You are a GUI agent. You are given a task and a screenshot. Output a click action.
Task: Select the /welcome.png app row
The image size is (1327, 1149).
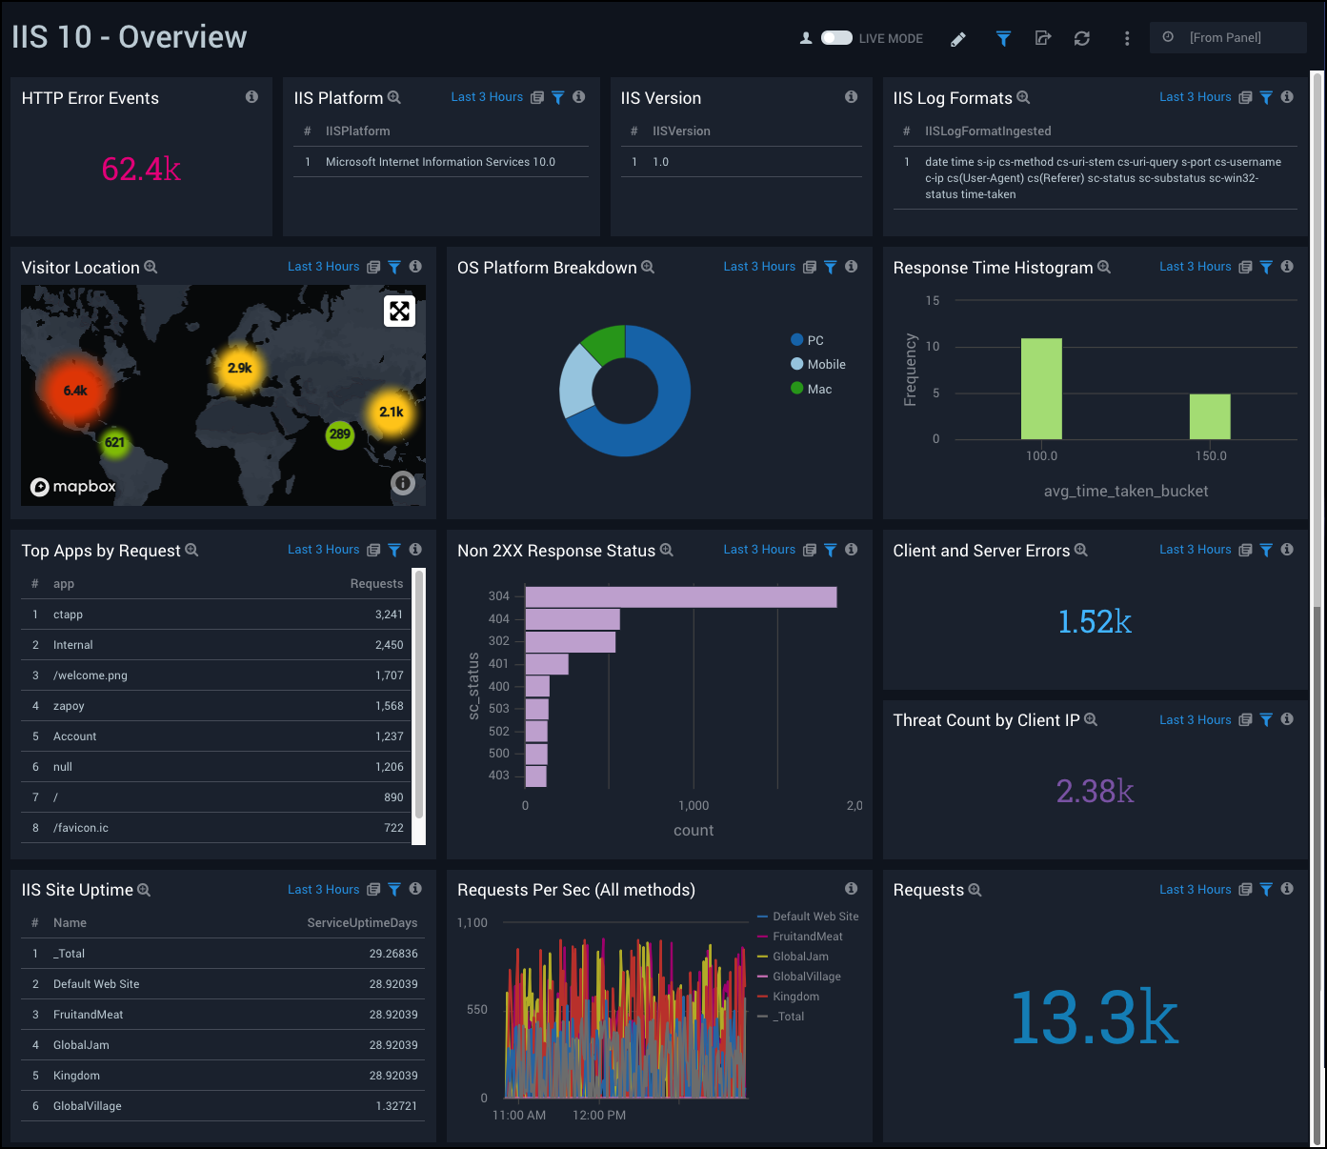pyautogui.click(x=217, y=675)
